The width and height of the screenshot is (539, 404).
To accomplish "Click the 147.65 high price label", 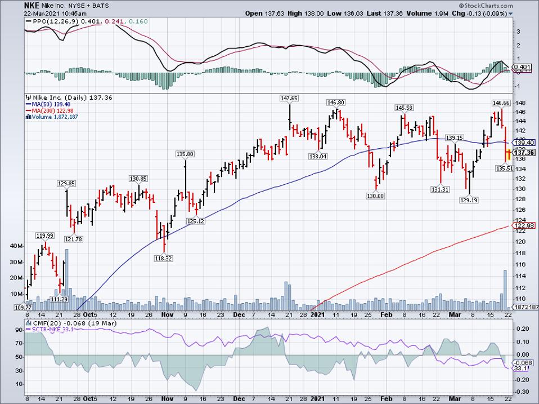I will tap(289, 98).
